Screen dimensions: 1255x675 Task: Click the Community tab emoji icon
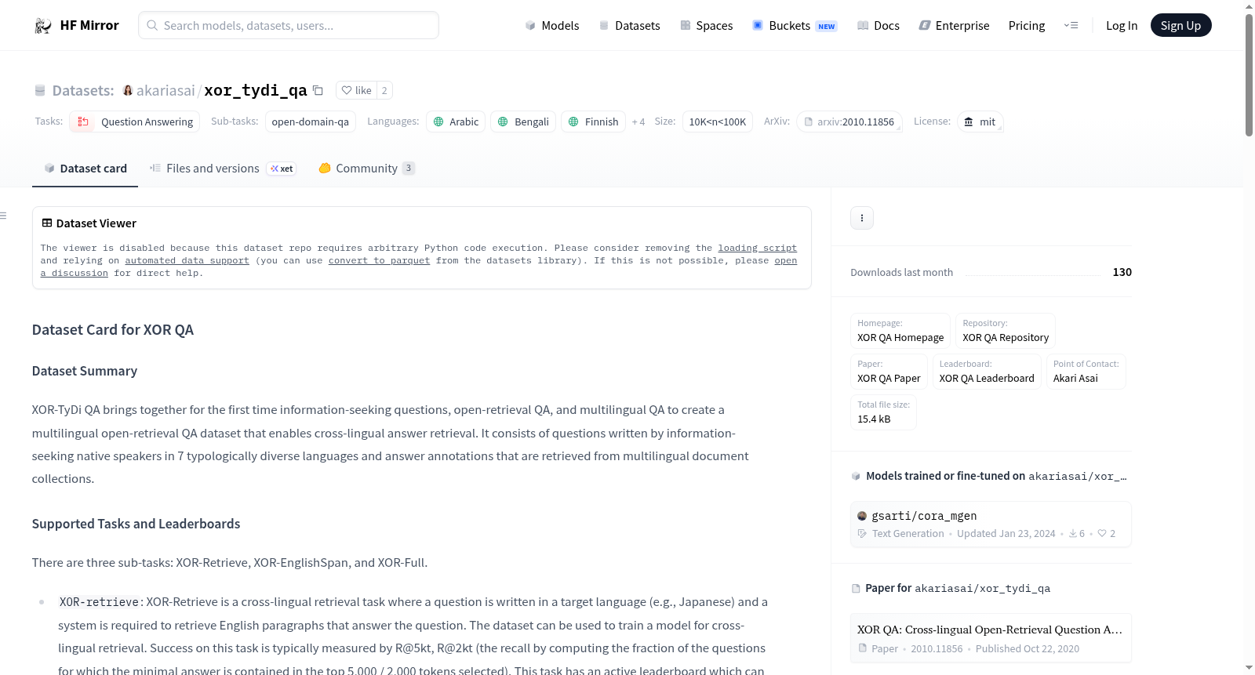325,169
